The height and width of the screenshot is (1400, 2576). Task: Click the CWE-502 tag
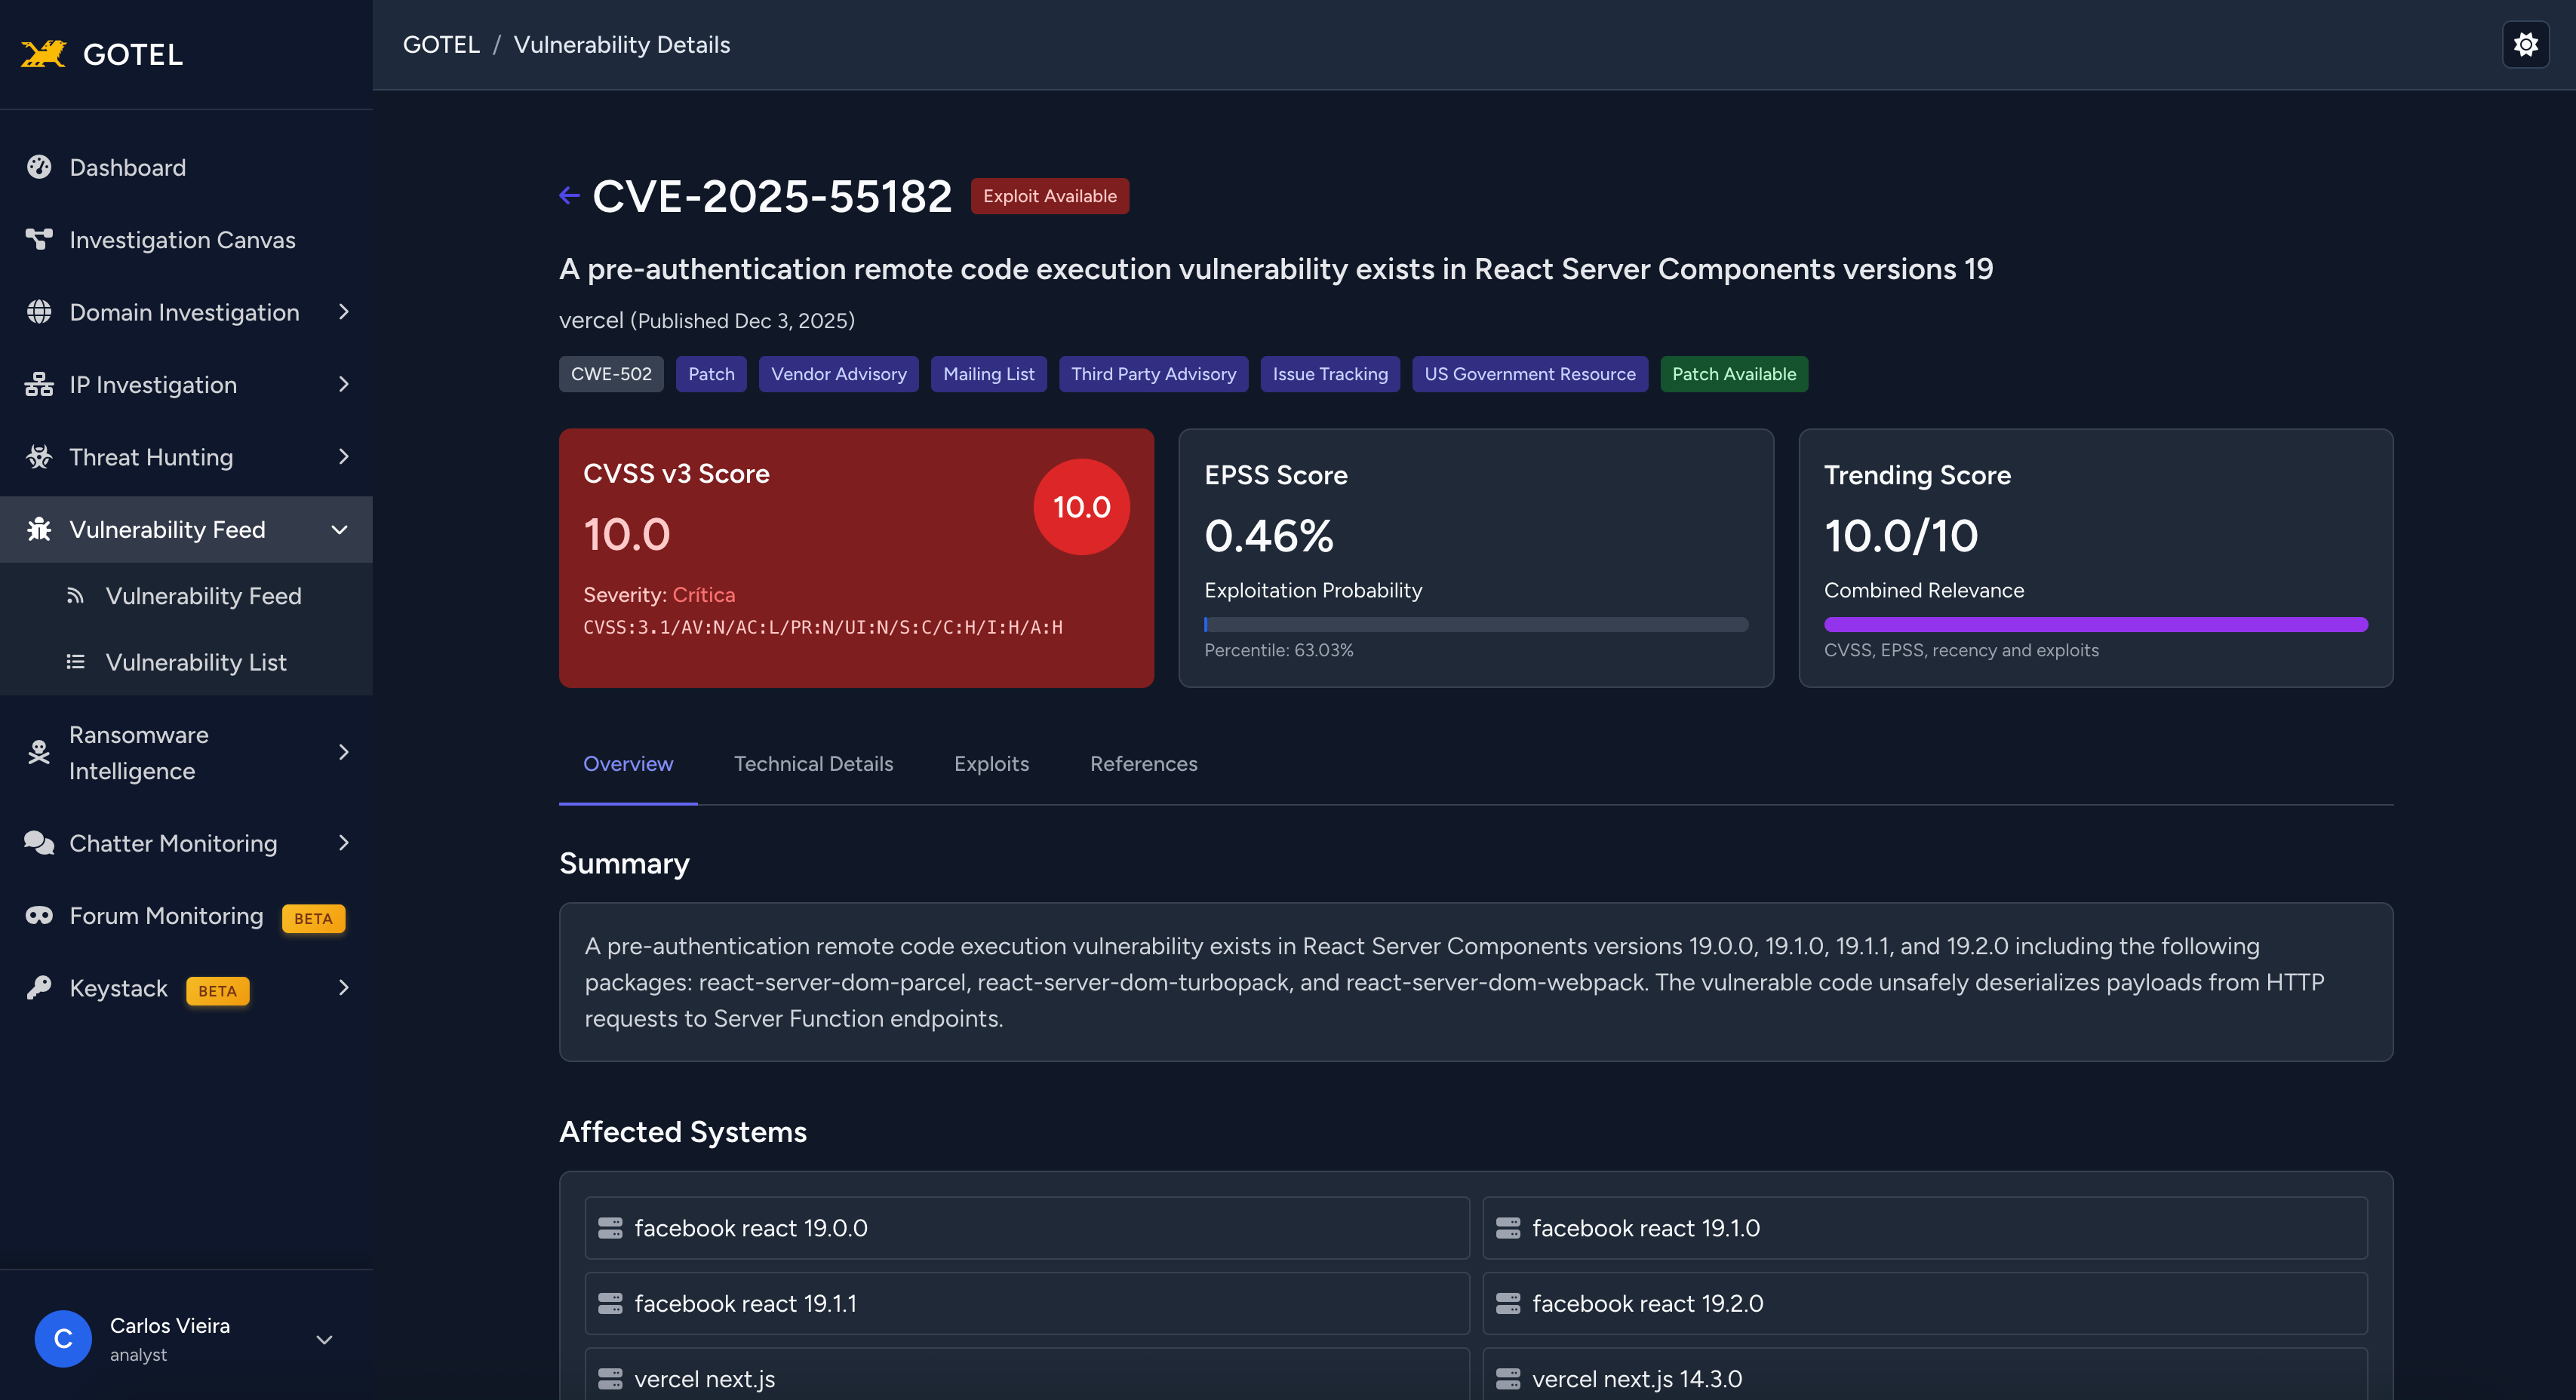pyautogui.click(x=610, y=374)
